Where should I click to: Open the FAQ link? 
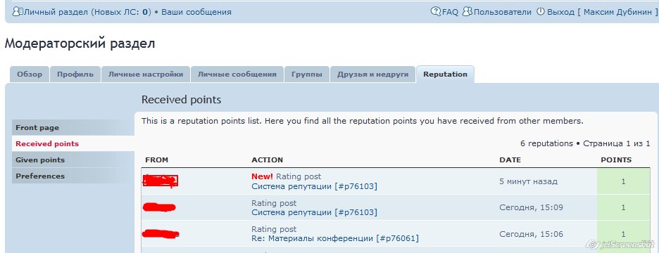tap(450, 12)
